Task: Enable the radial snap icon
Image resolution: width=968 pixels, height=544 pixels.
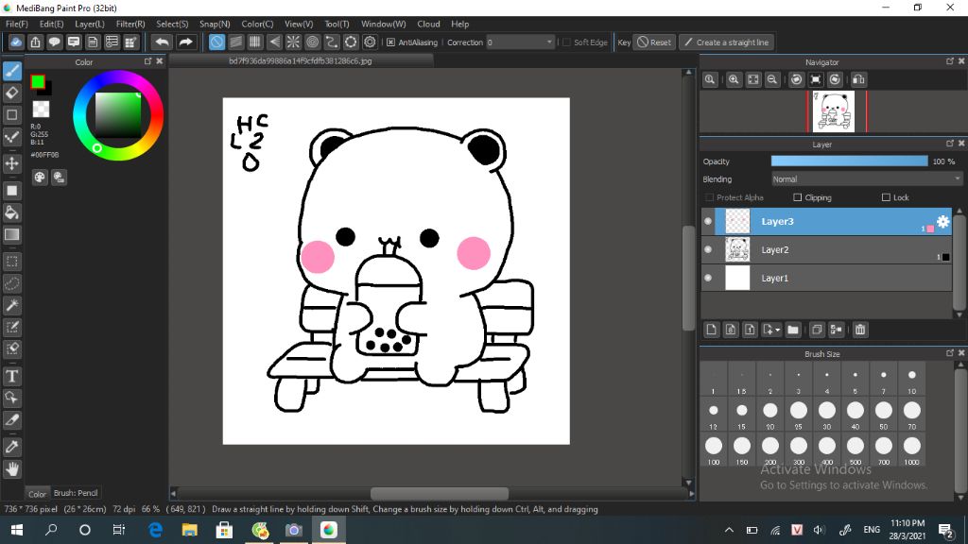Action: pos(293,42)
